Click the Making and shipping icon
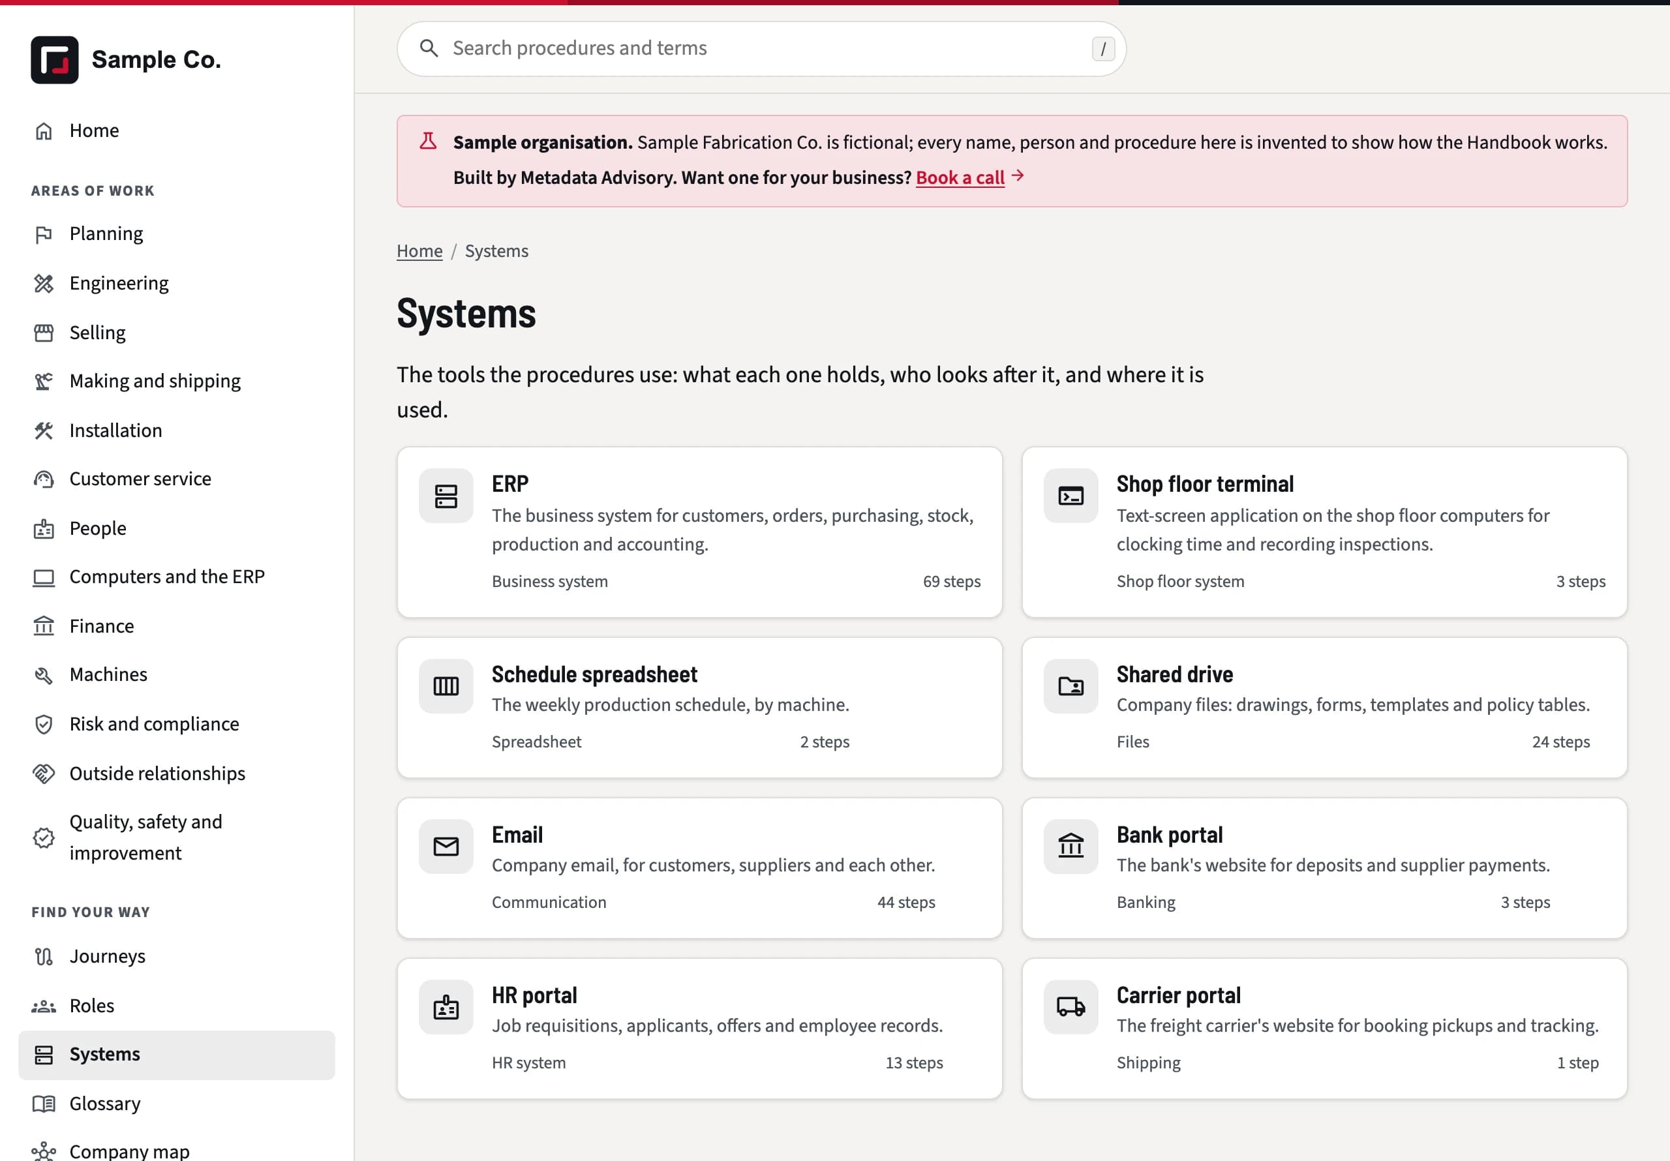 tap(44, 381)
